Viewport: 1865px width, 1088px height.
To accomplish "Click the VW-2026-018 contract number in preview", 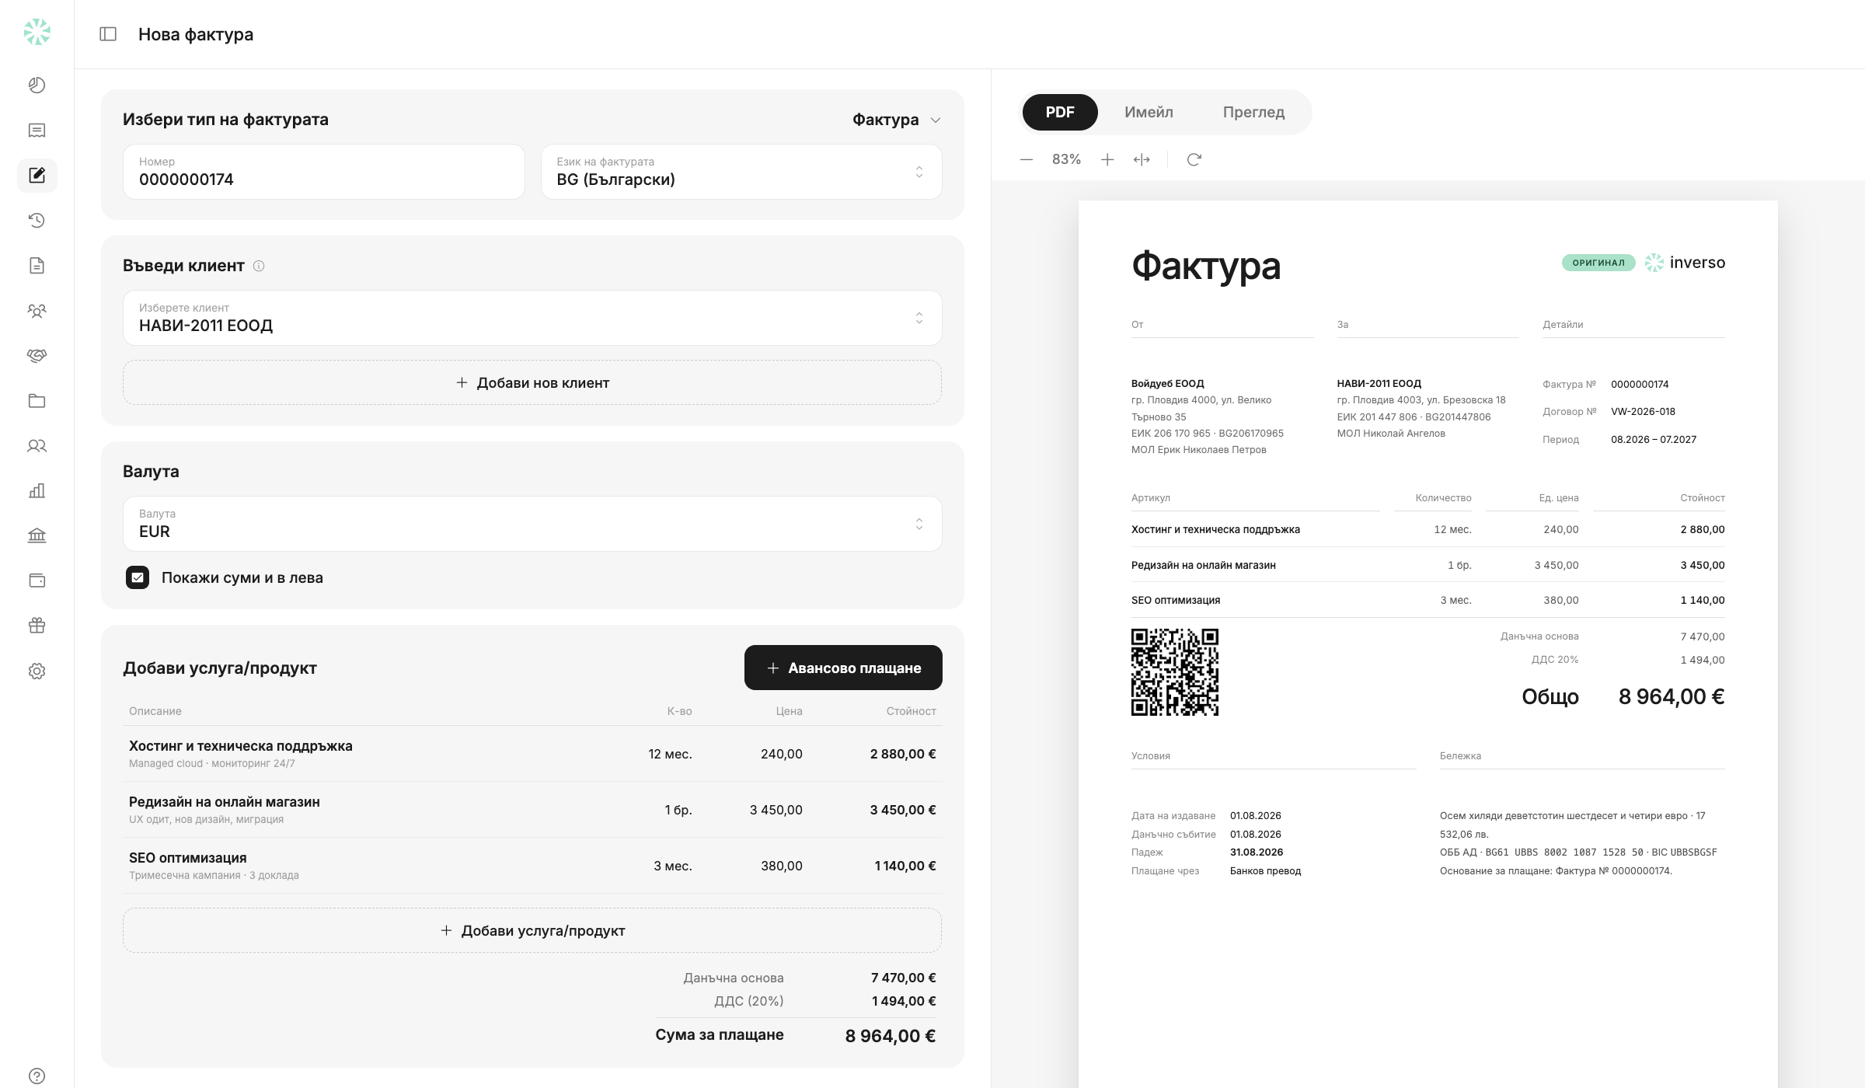I will click(x=1643, y=412).
